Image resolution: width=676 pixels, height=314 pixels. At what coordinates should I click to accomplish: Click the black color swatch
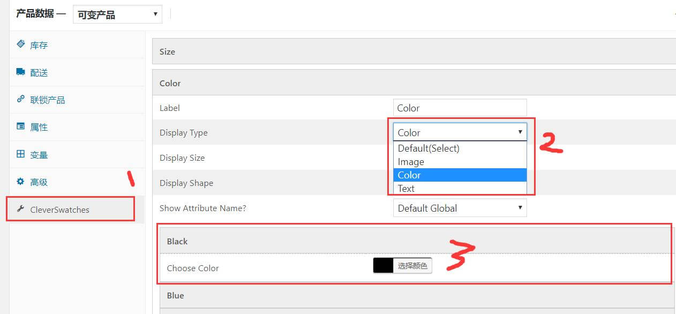coord(384,266)
